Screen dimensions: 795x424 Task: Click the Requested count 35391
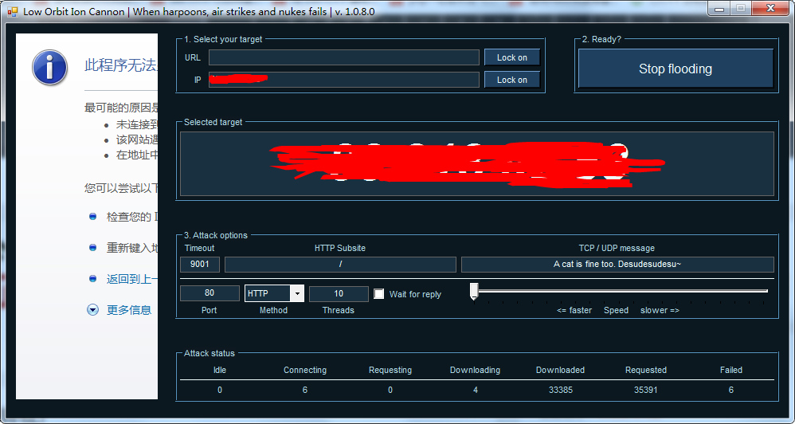(646, 390)
